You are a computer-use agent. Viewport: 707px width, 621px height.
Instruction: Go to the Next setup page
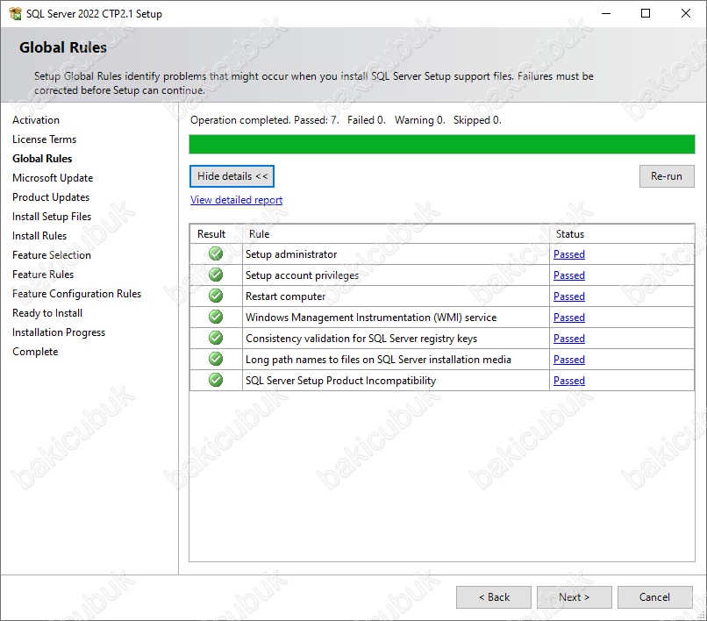click(x=574, y=597)
